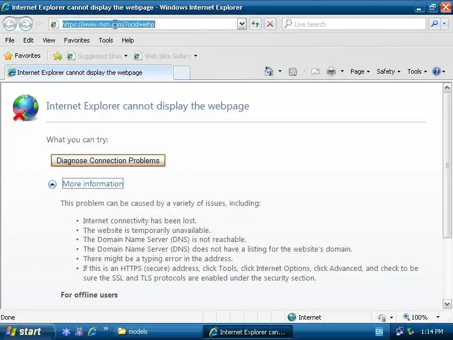Click the Protected Mode security status icon

(x=382, y=317)
